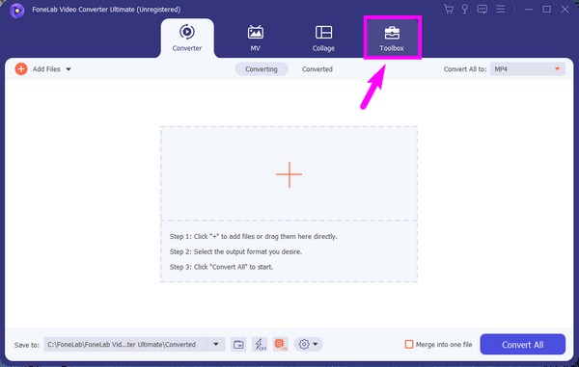This screenshot has height=367, width=579.
Task: Click the FoneLab app logo icon
Action: pos(17,10)
